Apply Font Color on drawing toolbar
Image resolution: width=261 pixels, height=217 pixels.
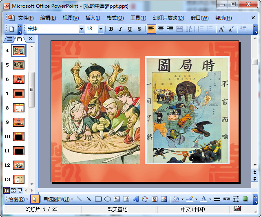tap(203, 199)
